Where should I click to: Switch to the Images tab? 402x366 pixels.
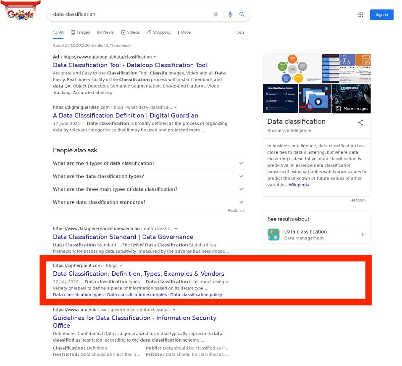click(81, 32)
